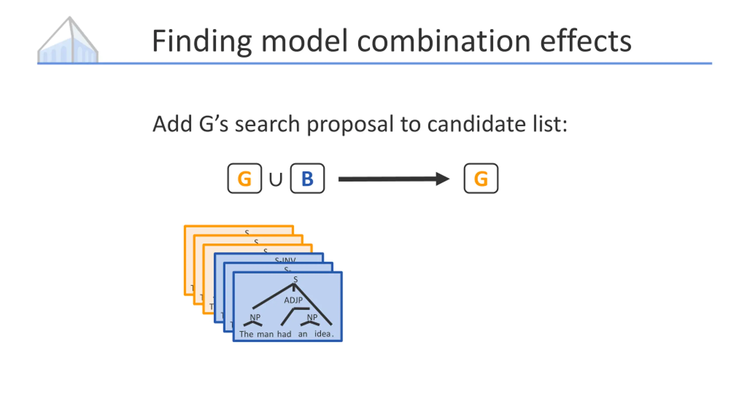Click the union symbol between G and B
The height and width of the screenshot is (420, 747).
[276, 179]
